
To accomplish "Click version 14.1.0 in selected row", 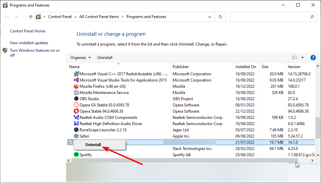I will (293, 142).
